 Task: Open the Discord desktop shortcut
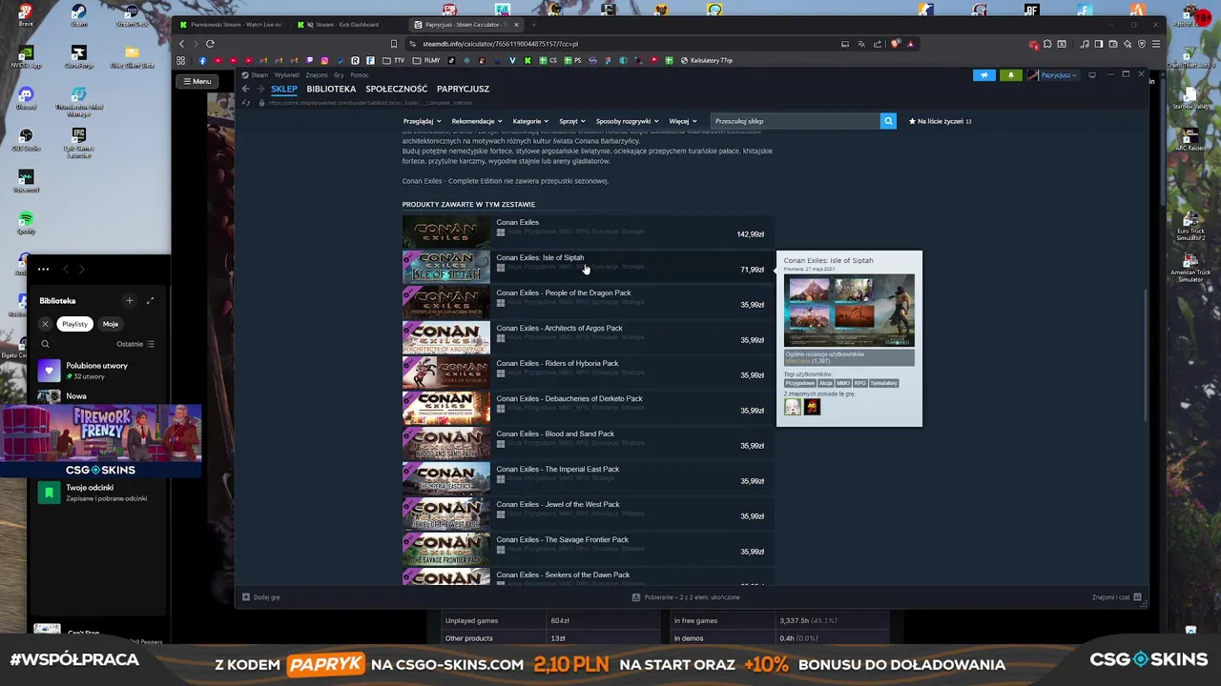tap(26, 98)
